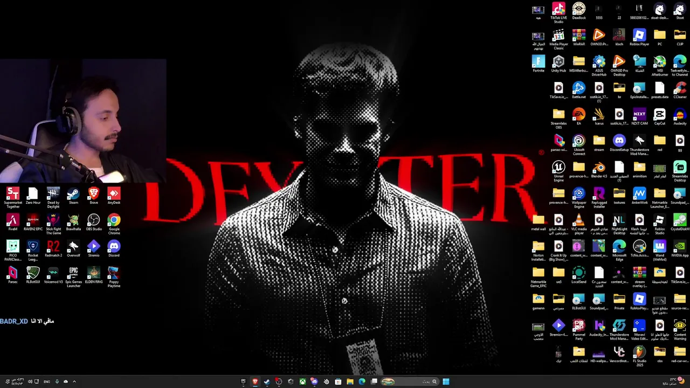Click the LocalSend desktop icon

tap(579, 275)
